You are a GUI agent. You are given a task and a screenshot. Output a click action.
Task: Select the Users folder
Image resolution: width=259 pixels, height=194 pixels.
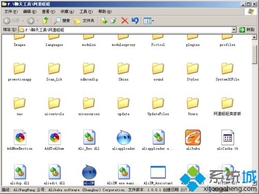click(x=193, y=107)
